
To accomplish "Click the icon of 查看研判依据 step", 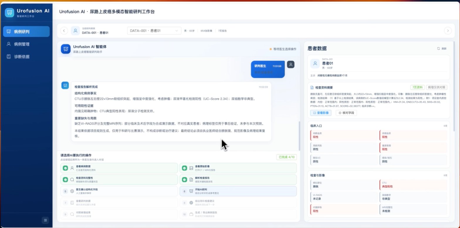I will pyautogui.click(x=72, y=203).
